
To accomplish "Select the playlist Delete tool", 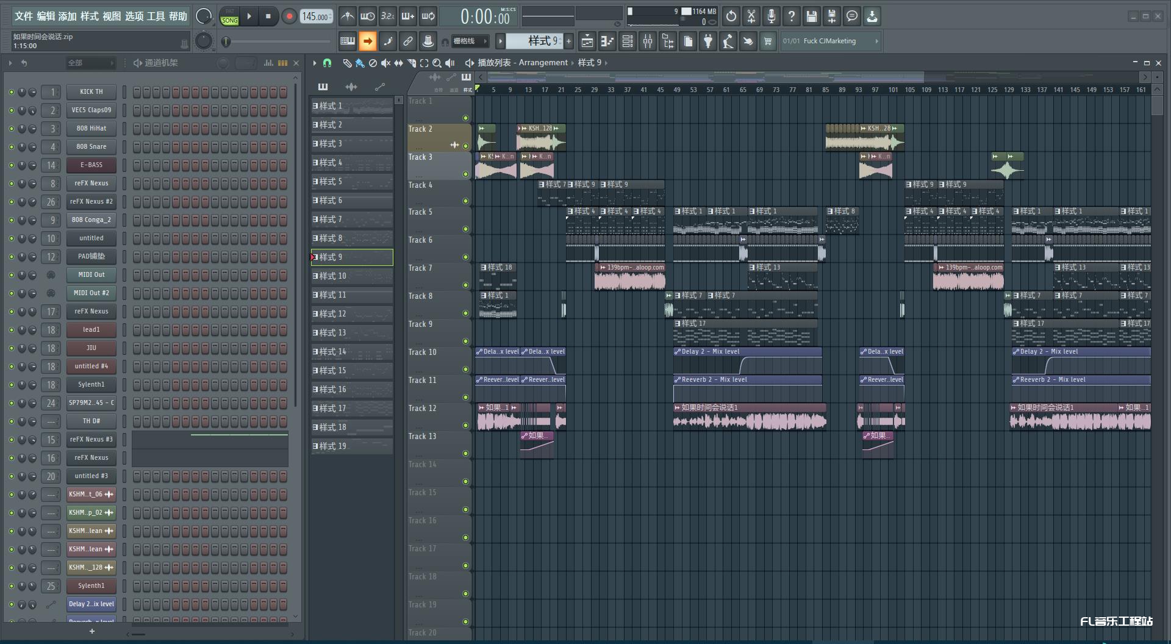I will click(x=373, y=63).
